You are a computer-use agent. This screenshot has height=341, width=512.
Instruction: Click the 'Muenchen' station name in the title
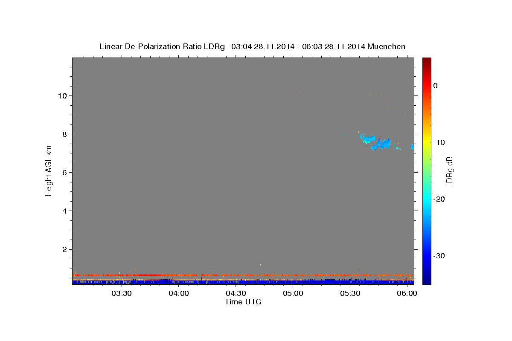pos(386,46)
